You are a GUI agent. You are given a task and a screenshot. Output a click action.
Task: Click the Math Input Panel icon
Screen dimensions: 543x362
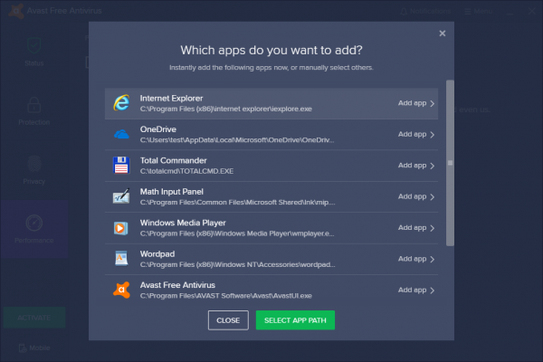click(x=121, y=196)
